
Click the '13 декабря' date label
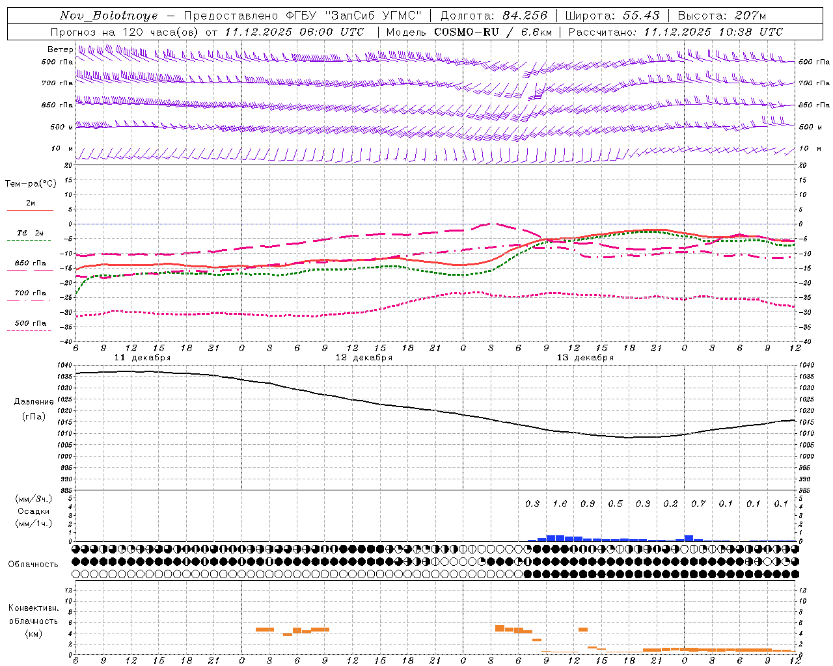[585, 358]
